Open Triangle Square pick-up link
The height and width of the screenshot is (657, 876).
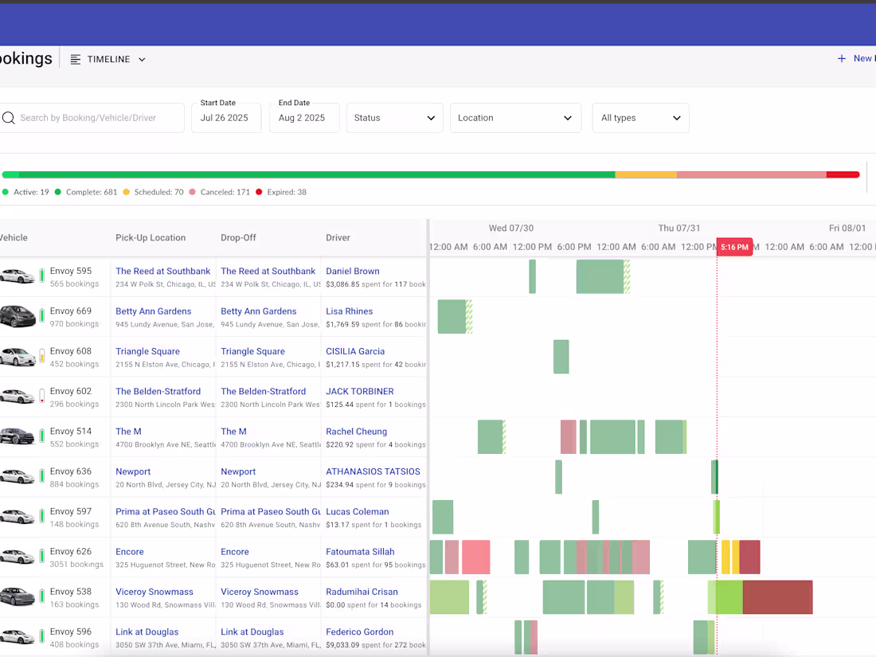click(x=147, y=351)
